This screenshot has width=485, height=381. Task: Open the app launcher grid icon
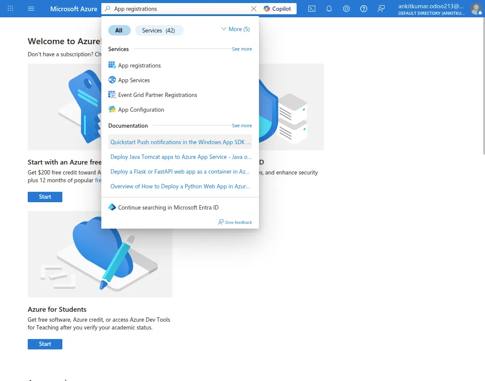click(10, 9)
